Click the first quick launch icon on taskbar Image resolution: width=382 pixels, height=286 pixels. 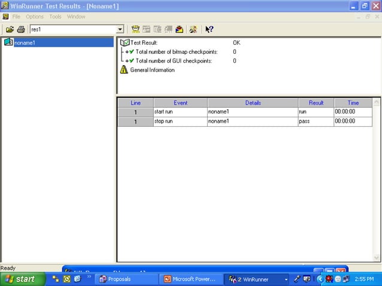(56, 279)
